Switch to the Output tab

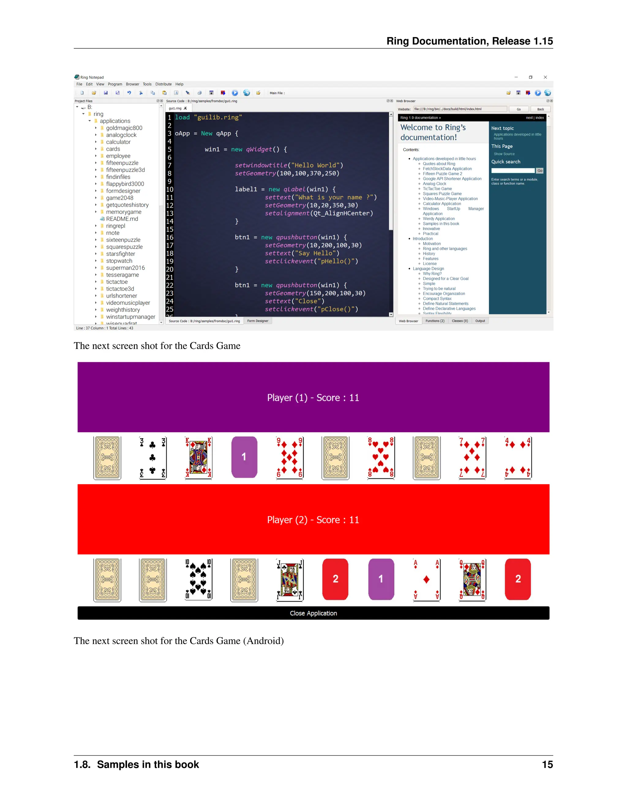pos(480,321)
